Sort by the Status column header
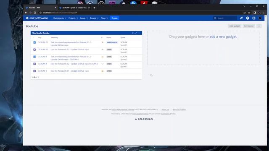Image resolution: width=269 pixels, height=151 pixels. [109, 37]
